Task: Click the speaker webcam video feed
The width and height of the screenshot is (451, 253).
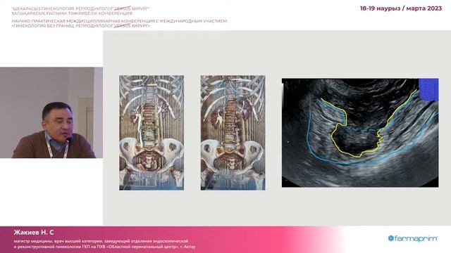Action: point(51,112)
